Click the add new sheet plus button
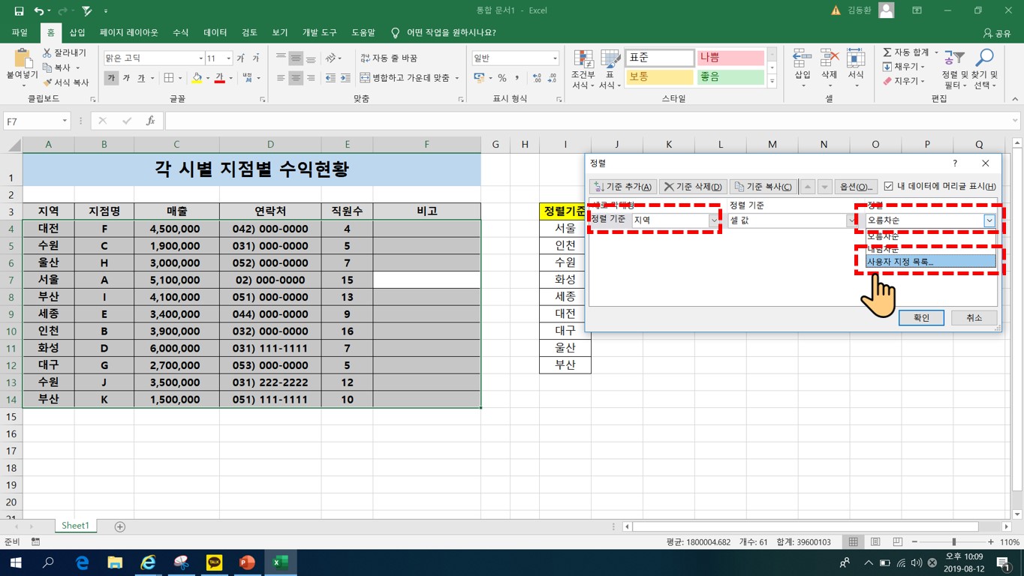The width and height of the screenshot is (1024, 576). [x=119, y=526]
